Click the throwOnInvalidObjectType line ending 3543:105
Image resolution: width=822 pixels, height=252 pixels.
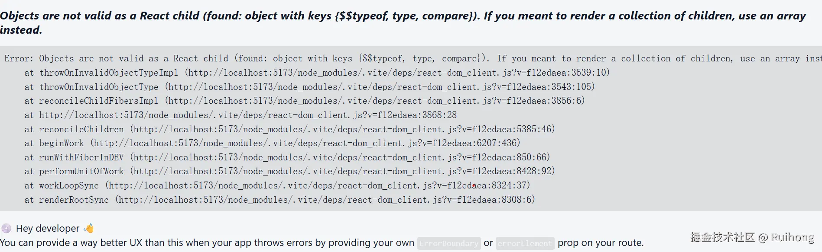[x=309, y=87]
